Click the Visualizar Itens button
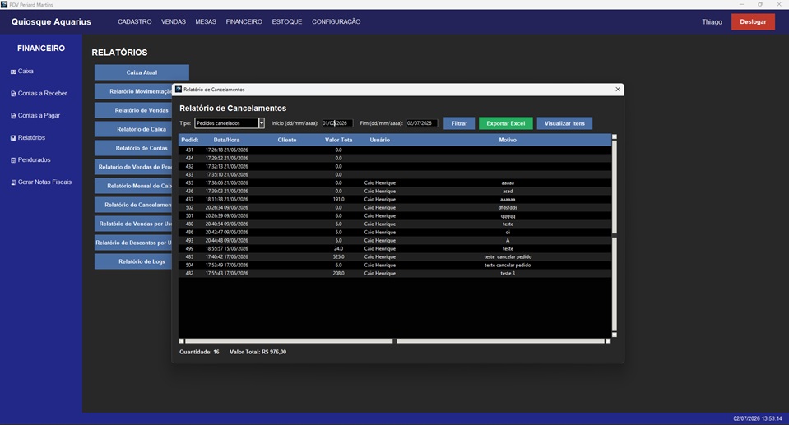 coord(564,123)
